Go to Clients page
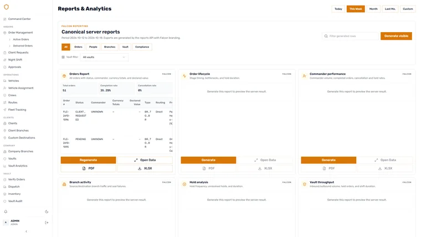This screenshot has width=421, height=237. click(13, 123)
